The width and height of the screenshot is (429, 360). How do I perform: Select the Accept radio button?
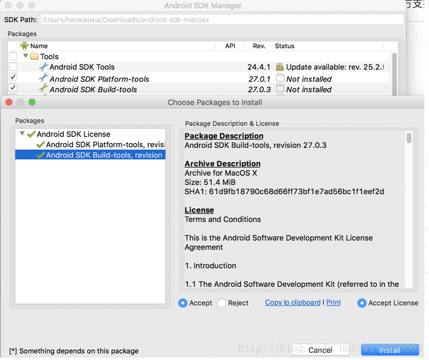pyautogui.click(x=183, y=303)
